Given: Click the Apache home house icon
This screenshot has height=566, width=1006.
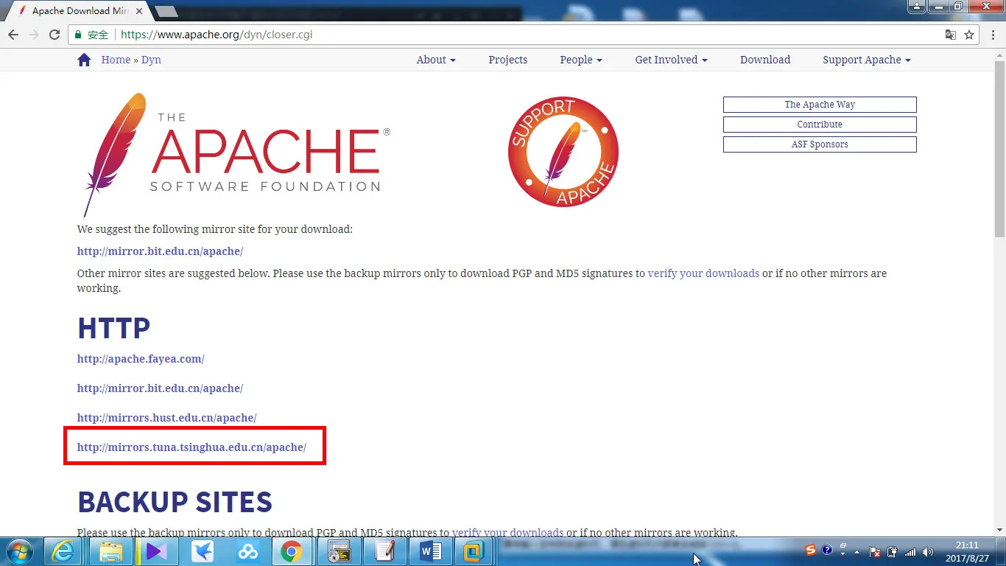Looking at the screenshot, I should pyautogui.click(x=84, y=60).
